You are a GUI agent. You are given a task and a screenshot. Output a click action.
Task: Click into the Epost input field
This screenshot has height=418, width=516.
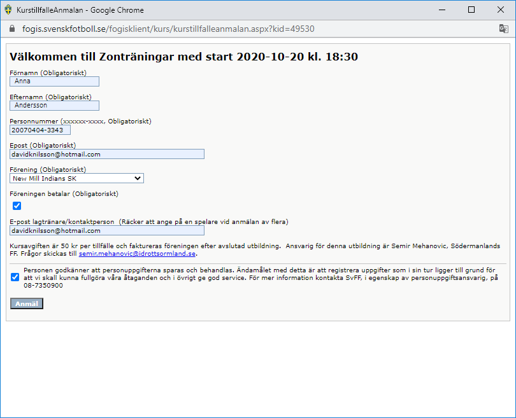pos(107,154)
